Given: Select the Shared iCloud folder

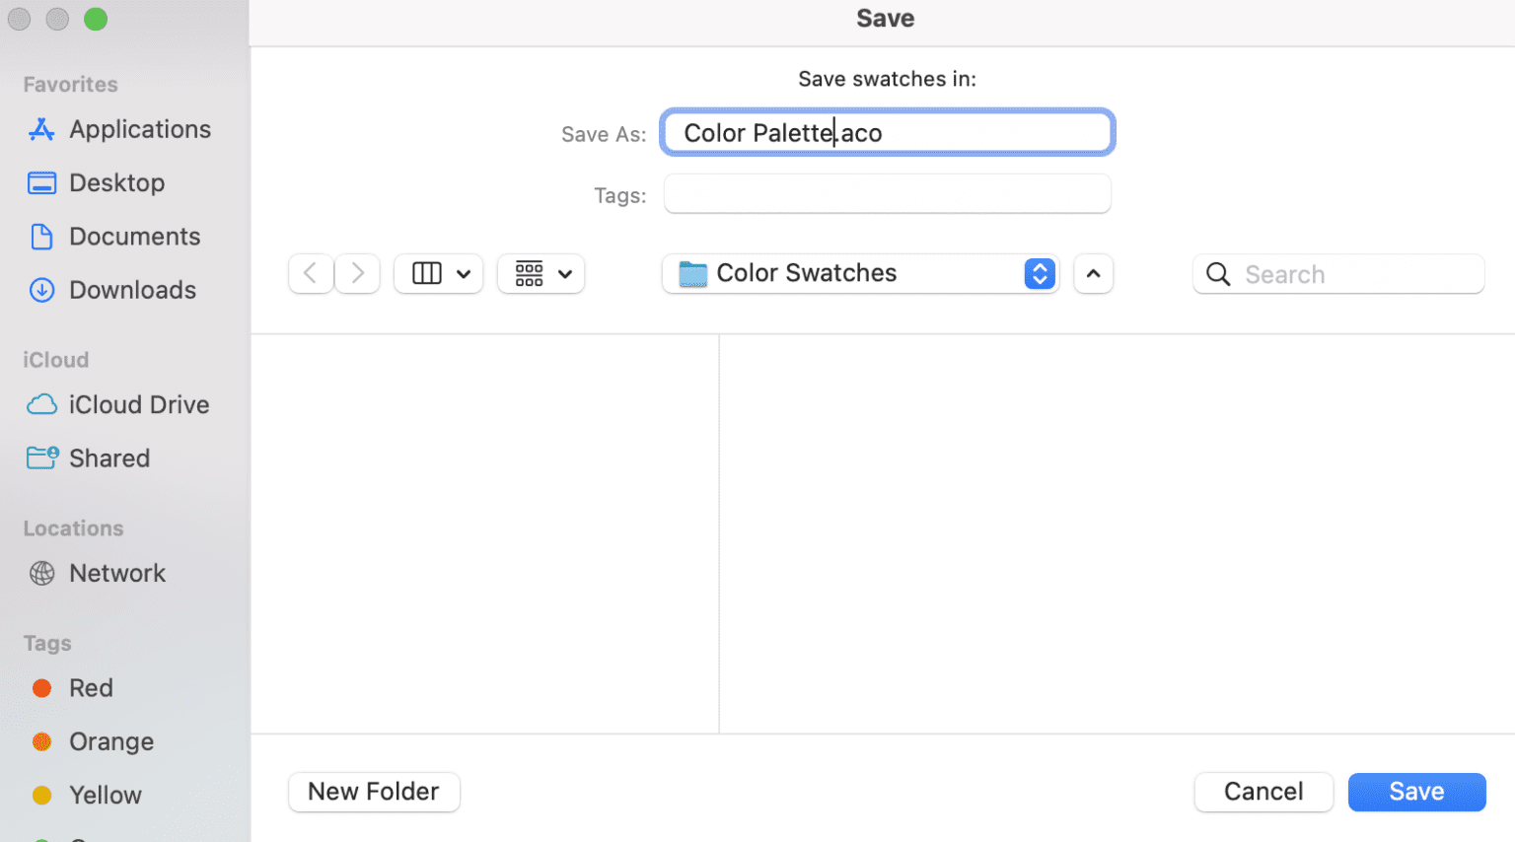Looking at the screenshot, I should (x=108, y=457).
